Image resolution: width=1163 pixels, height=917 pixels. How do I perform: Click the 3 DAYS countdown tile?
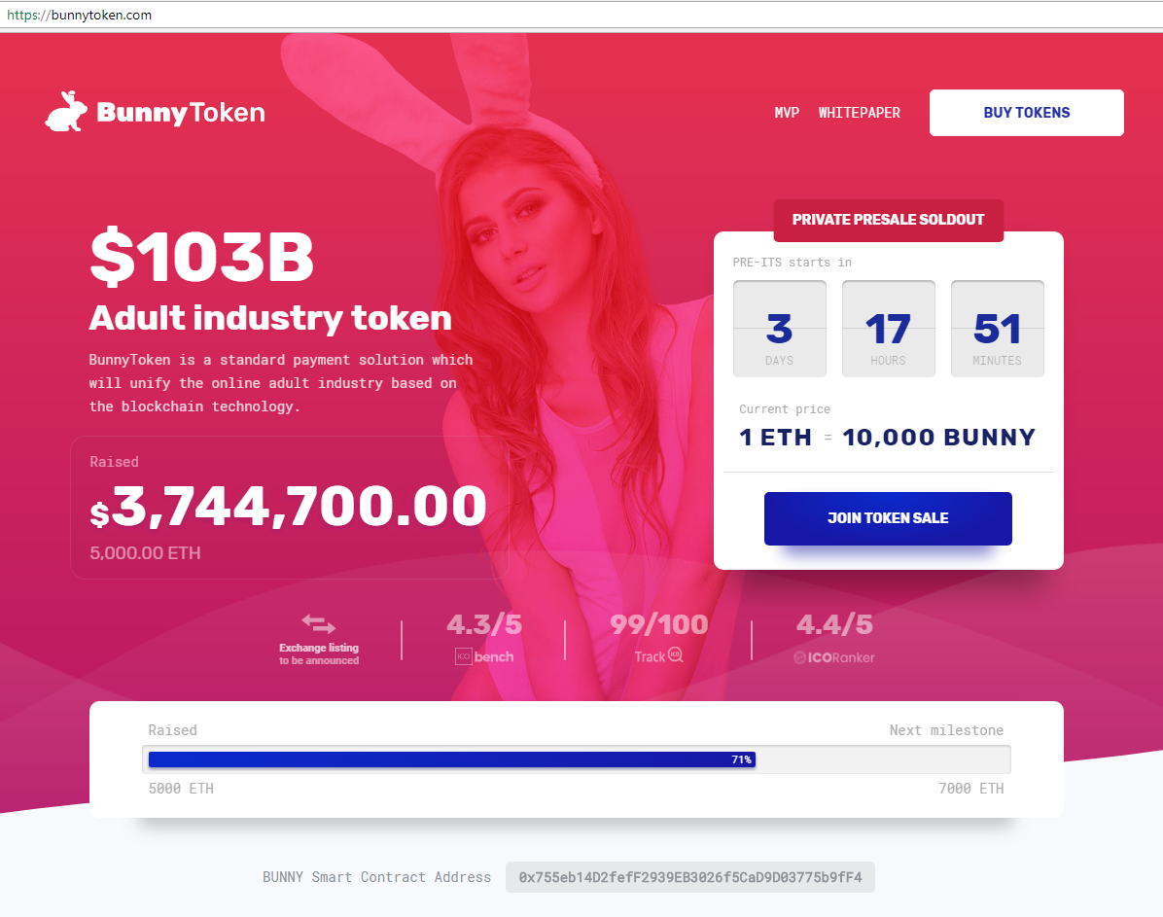click(780, 329)
